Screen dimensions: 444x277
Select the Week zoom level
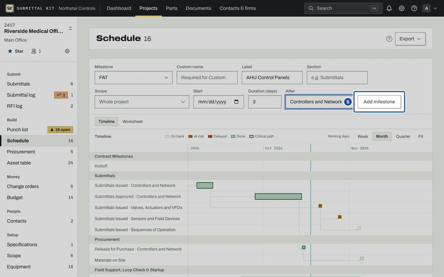(x=363, y=136)
